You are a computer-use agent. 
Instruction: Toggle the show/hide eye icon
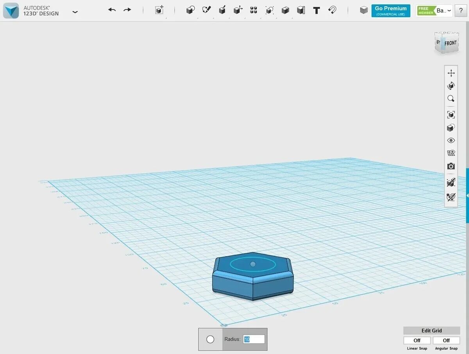451,140
